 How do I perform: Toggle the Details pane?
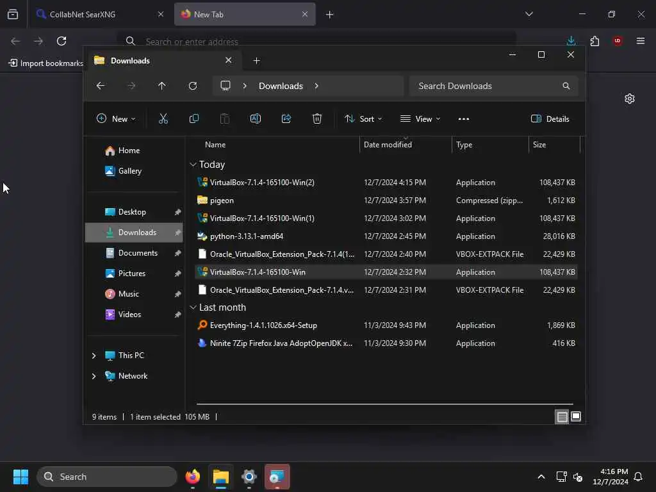[x=550, y=119]
